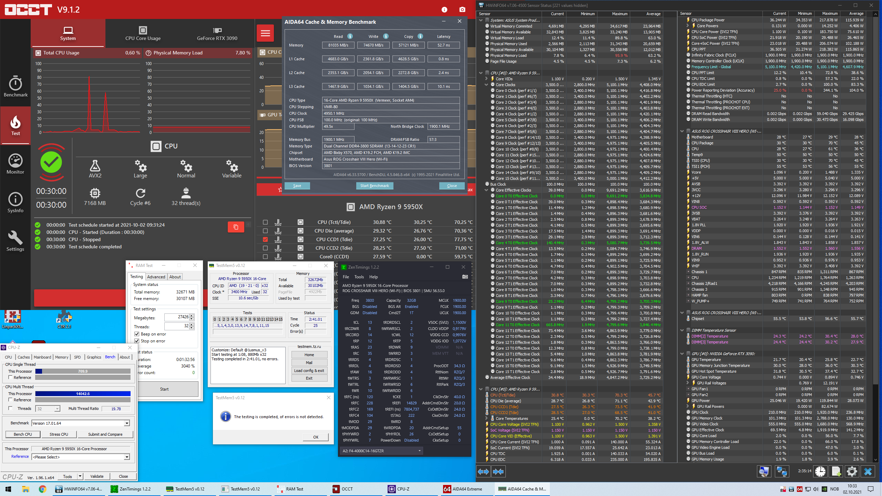Click CPU-Z Multi Thread score bar

click(83, 394)
